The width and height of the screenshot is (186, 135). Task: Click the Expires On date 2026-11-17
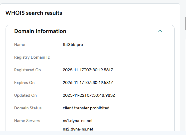click(88, 83)
